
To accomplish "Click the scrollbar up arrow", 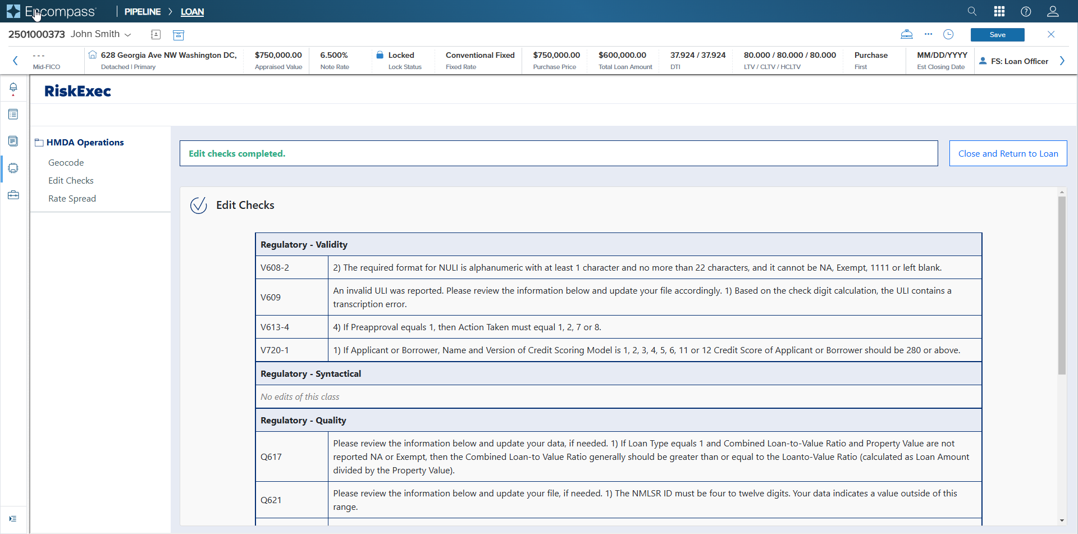I will tap(1062, 192).
